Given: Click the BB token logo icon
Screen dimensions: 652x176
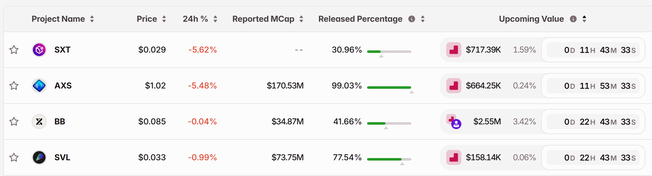Looking at the screenshot, I should click(39, 122).
